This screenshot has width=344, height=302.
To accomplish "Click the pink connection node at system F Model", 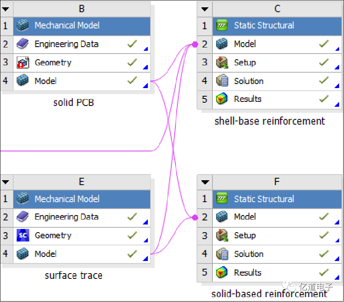I will coord(195,218).
